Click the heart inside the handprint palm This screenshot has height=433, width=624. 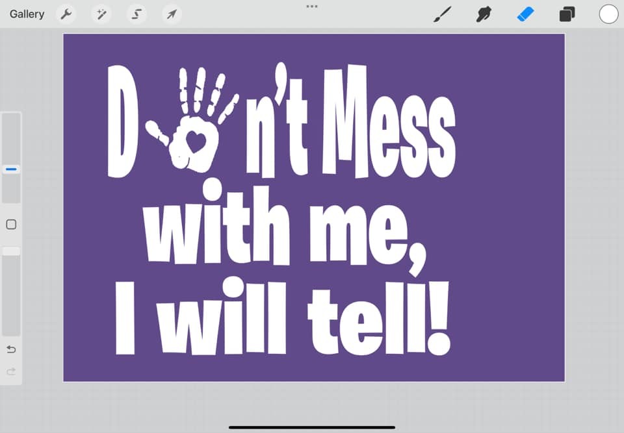[x=196, y=142]
